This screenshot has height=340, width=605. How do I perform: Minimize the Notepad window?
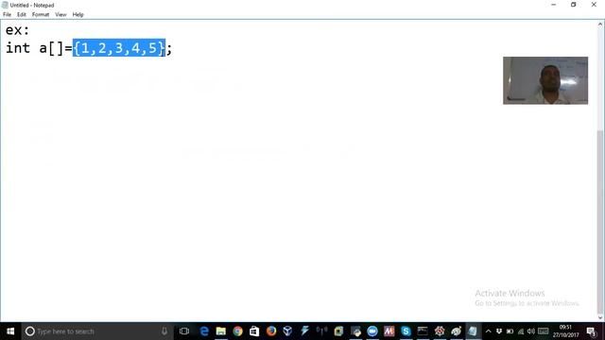tap(554, 5)
